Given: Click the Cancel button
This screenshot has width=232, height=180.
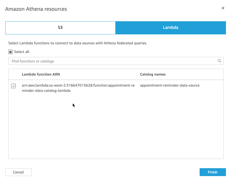Looking at the screenshot, I should [x=18, y=172].
